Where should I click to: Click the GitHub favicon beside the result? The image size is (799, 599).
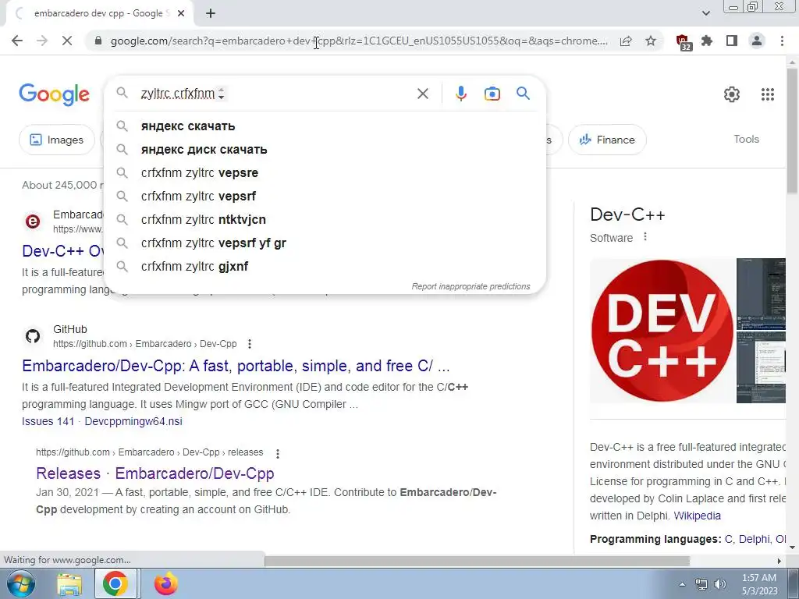click(x=33, y=336)
